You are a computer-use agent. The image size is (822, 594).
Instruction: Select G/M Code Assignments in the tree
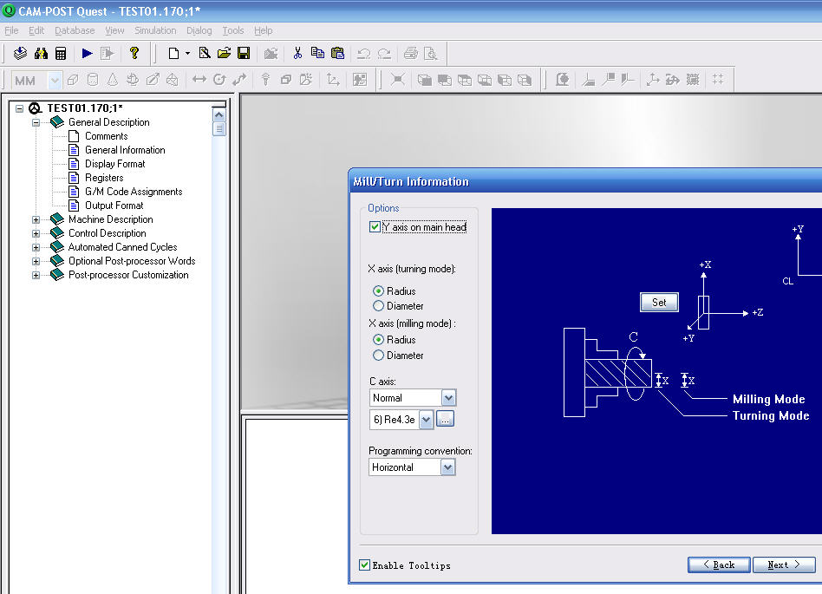pos(134,192)
